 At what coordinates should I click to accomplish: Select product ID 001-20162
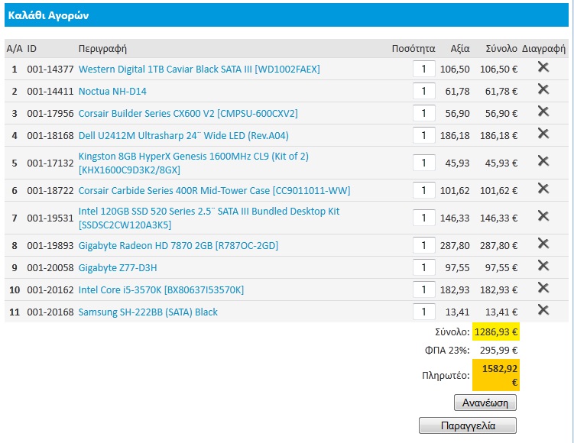(50, 290)
